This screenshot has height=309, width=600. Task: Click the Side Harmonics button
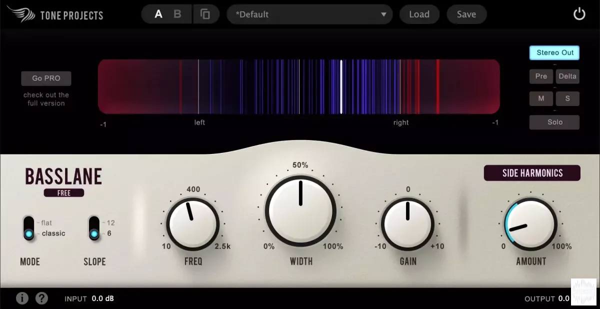(x=532, y=173)
